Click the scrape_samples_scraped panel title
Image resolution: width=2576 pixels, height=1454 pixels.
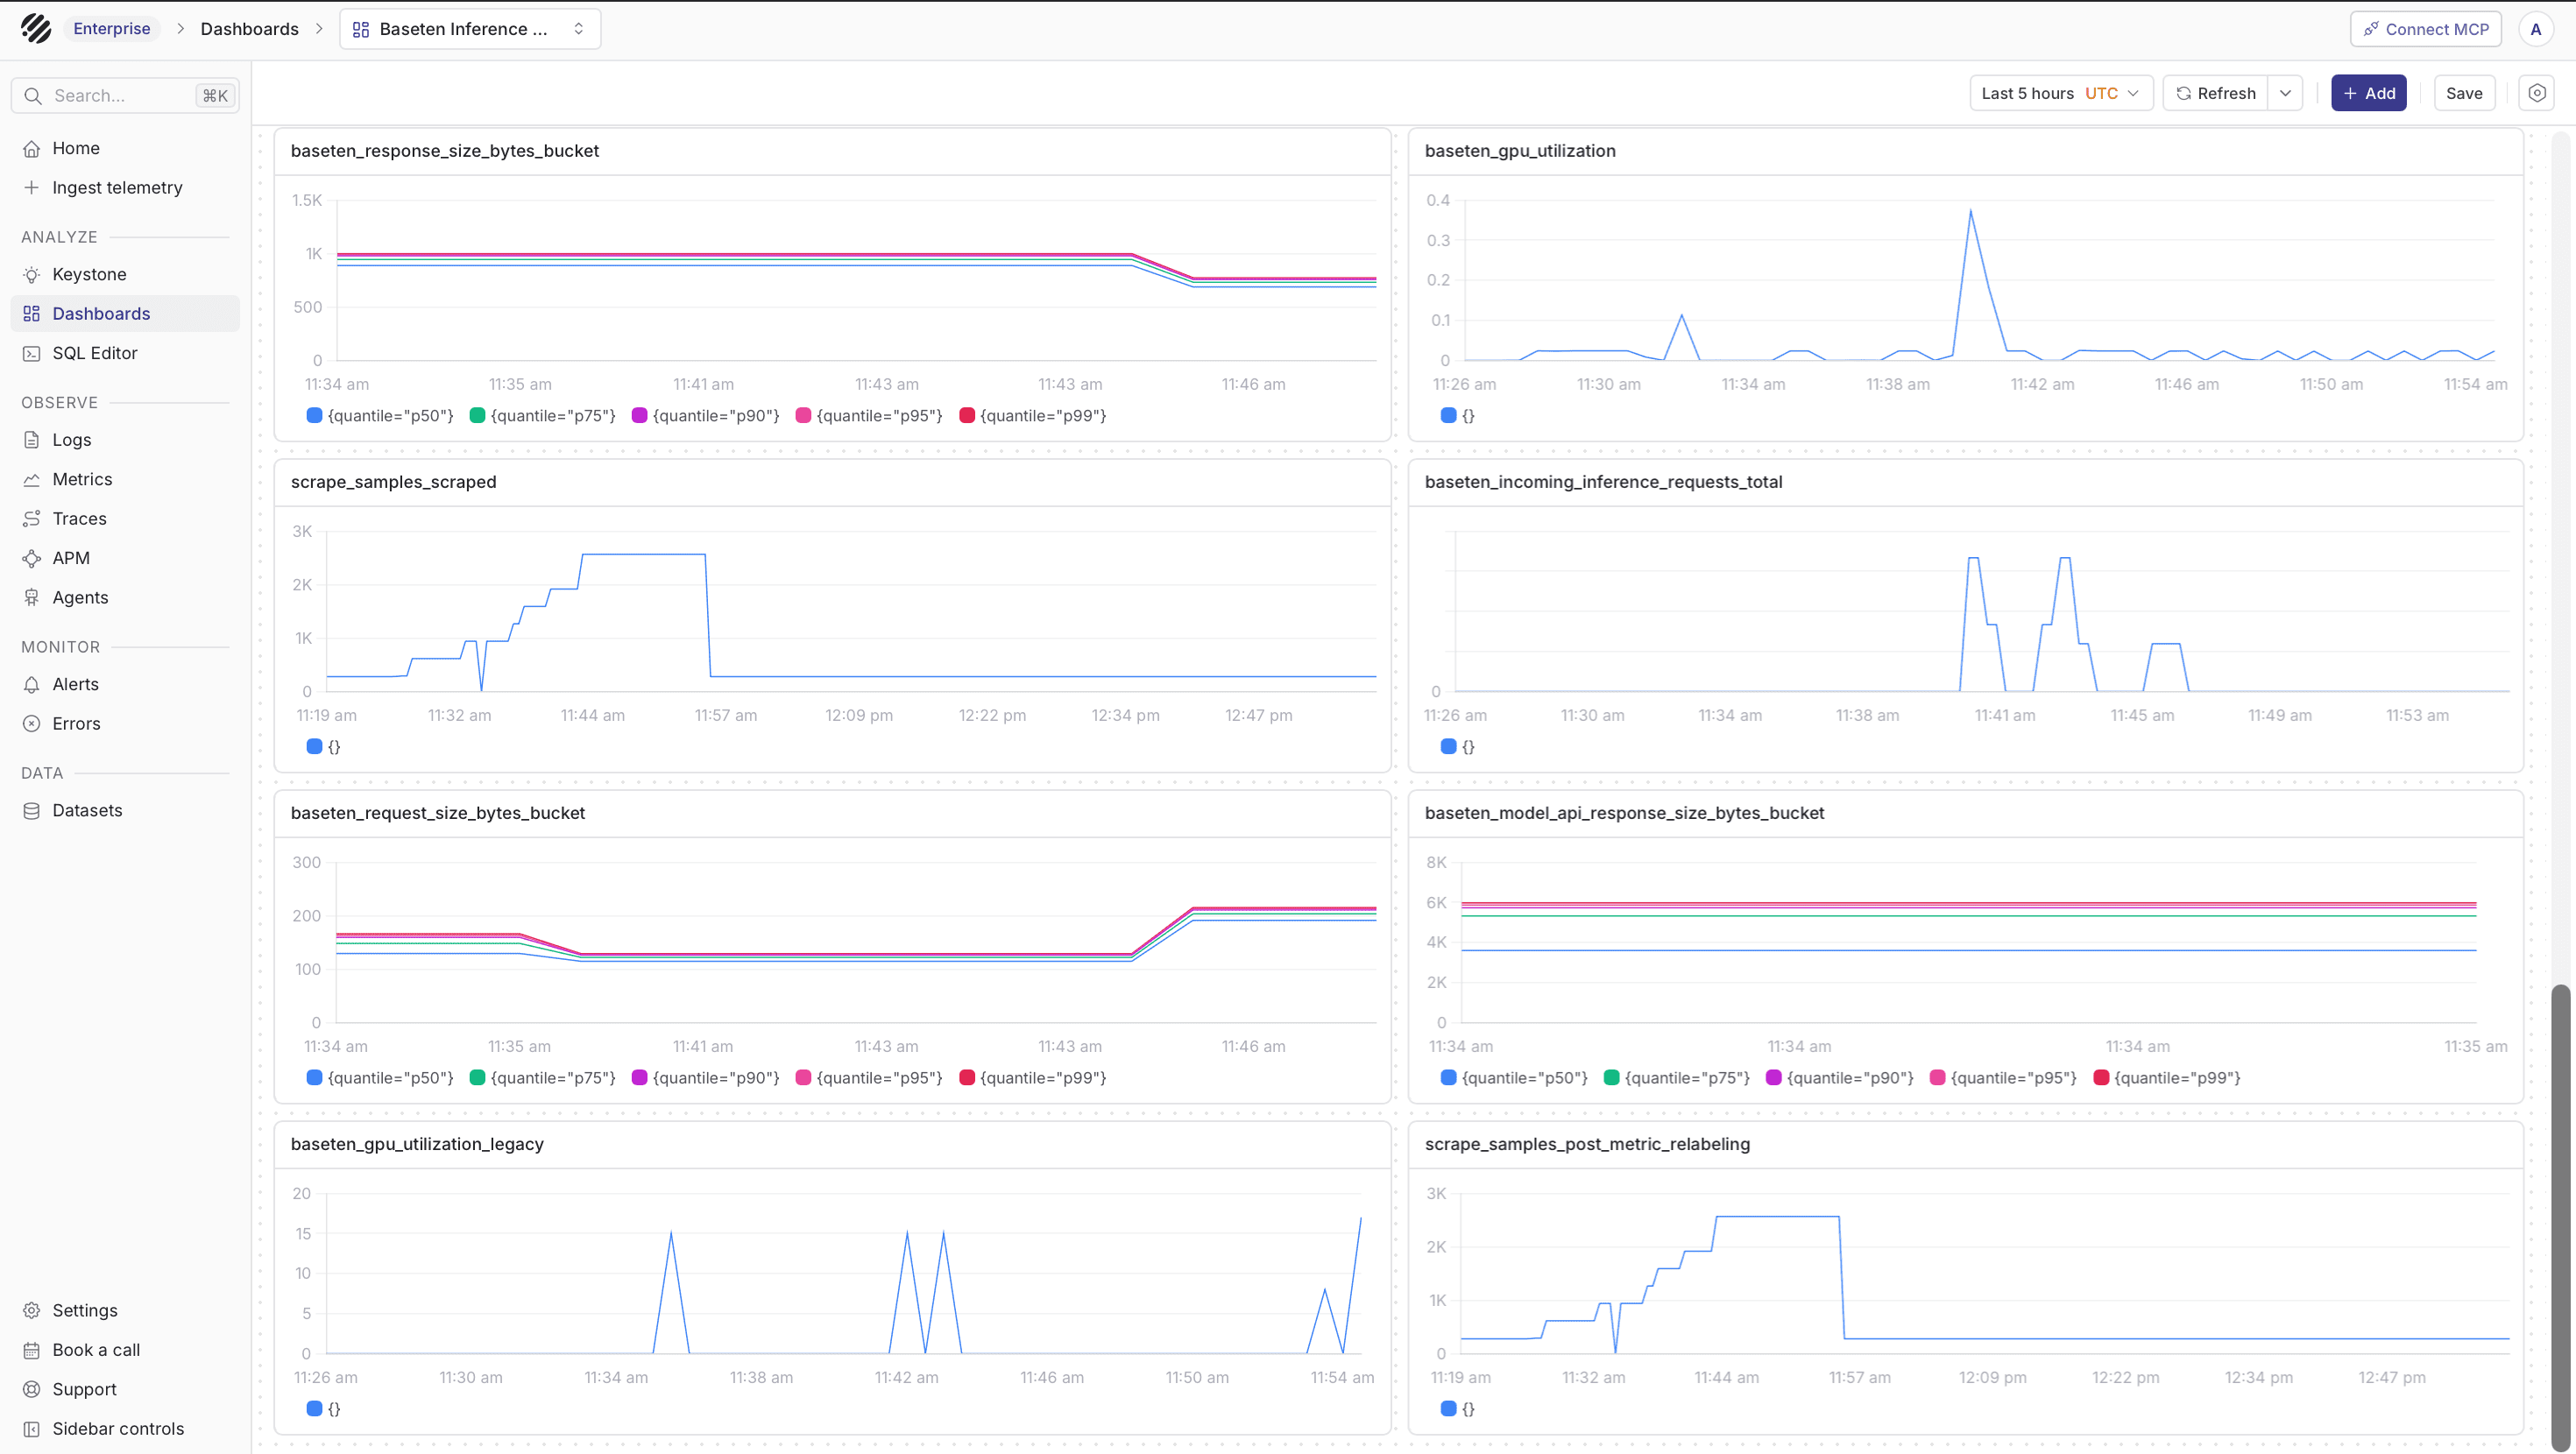tap(393, 481)
